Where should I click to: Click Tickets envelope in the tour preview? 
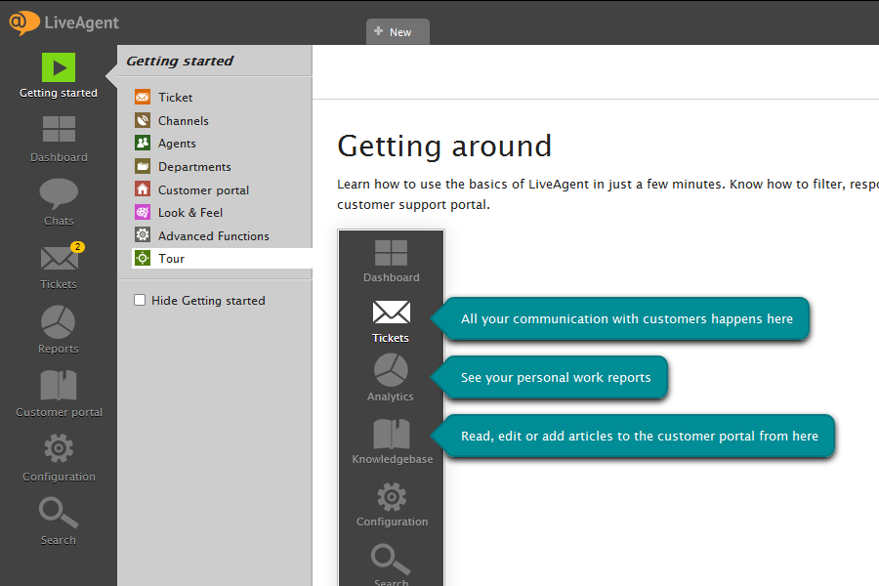(x=392, y=313)
